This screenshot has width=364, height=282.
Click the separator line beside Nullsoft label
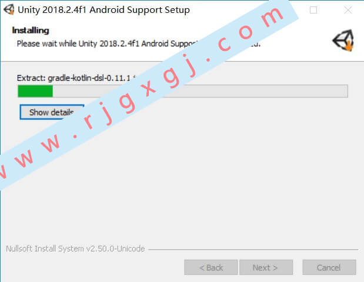[253, 250]
